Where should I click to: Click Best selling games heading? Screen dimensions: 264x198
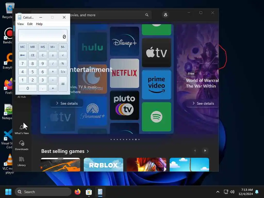point(63,151)
